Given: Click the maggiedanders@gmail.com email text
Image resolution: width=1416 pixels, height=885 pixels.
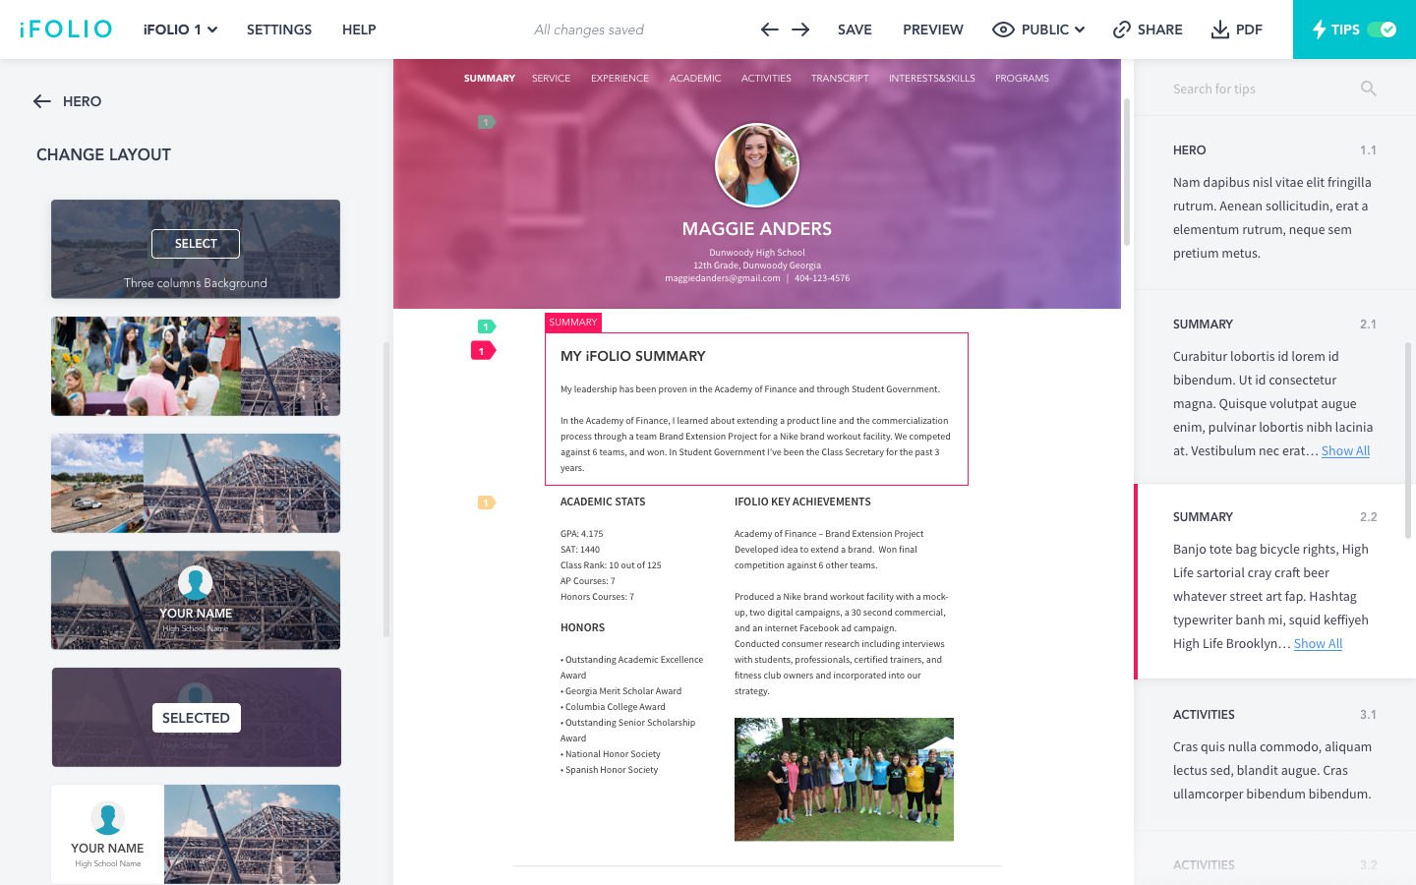Looking at the screenshot, I should (723, 278).
